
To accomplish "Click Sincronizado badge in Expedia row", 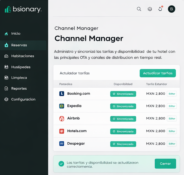I will [x=123, y=106].
